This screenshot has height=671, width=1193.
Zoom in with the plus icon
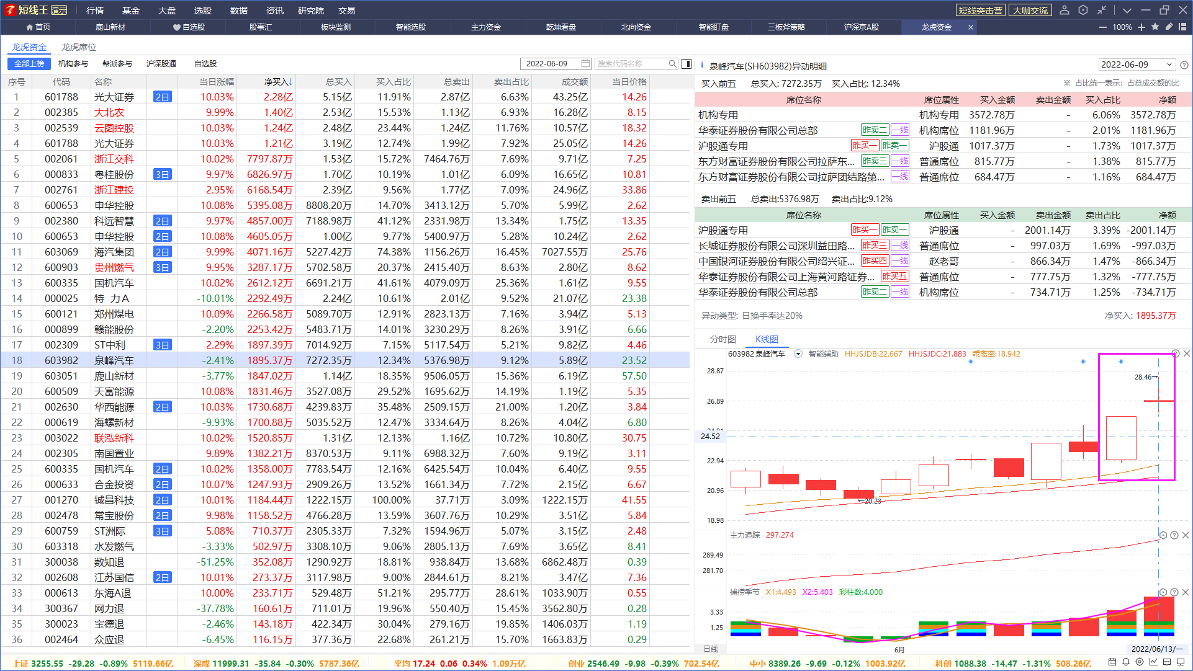(1141, 27)
